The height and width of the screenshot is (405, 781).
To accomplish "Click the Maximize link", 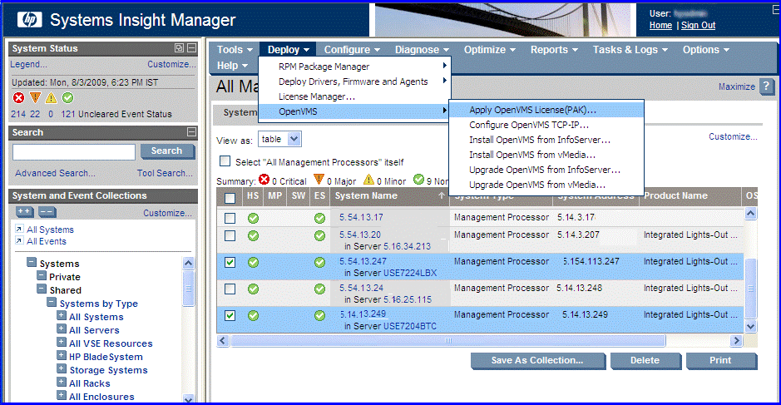I will point(737,86).
